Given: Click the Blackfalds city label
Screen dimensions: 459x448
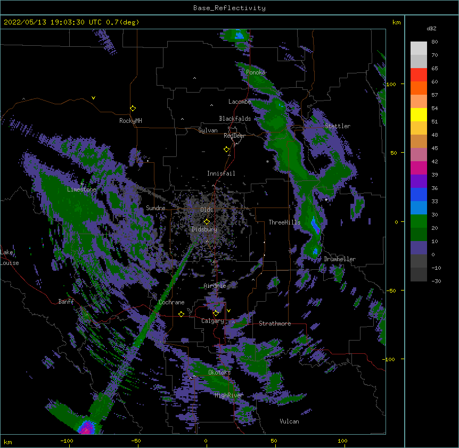Looking at the screenshot, I should (x=235, y=119).
